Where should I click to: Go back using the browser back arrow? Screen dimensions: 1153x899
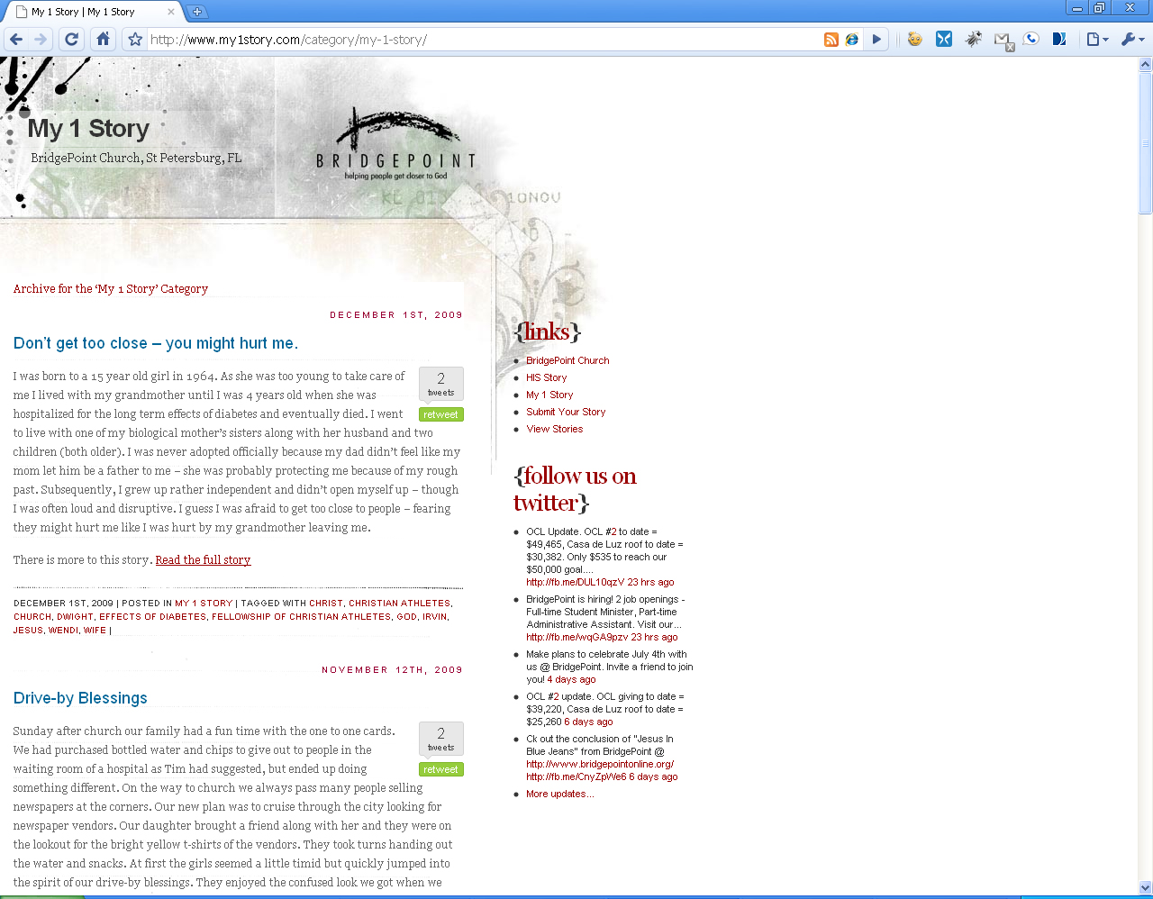(16, 39)
